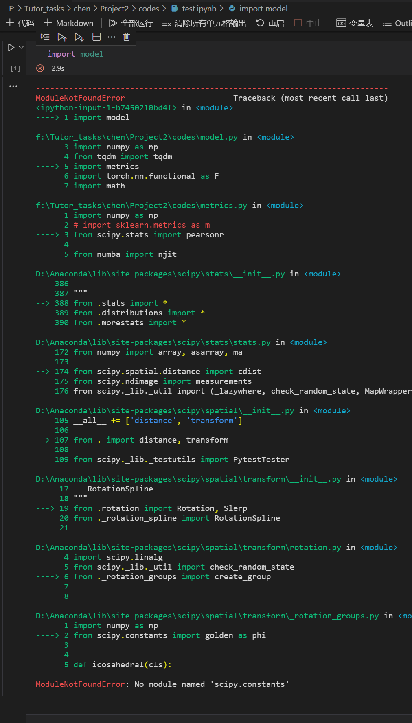412x723 pixels.
Task: Select the Project2 breadcrumb folder
Action: point(114,9)
